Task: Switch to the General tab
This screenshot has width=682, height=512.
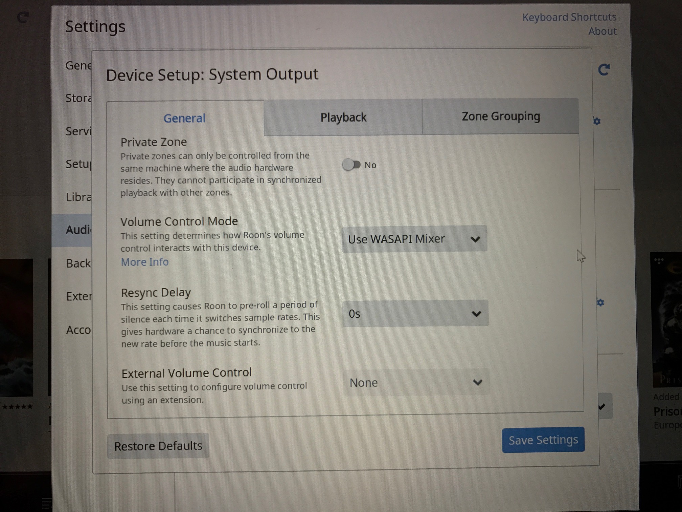Action: pos(185,118)
